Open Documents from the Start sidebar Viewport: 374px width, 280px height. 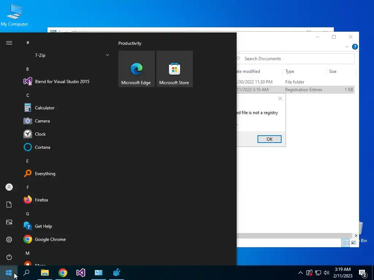pos(9,205)
